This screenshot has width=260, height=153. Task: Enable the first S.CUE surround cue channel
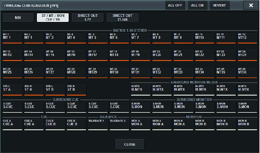(13, 107)
